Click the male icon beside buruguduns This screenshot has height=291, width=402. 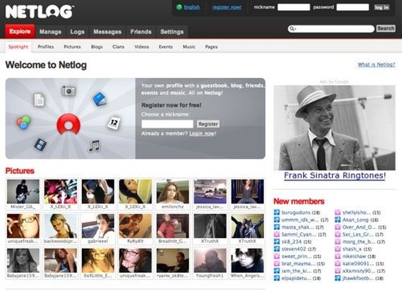(x=277, y=212)
